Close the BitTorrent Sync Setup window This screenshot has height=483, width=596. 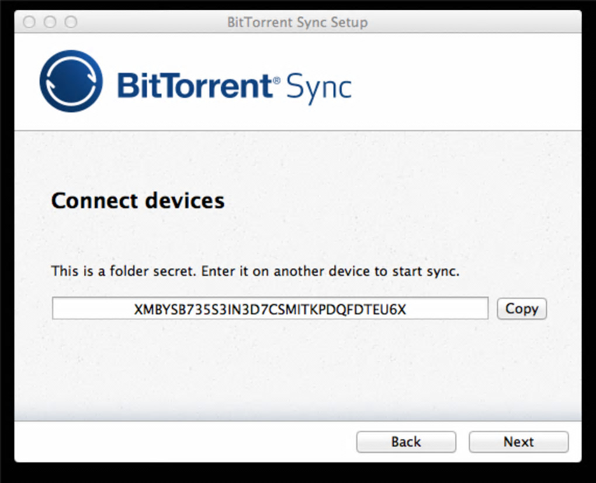pos(29,23)
